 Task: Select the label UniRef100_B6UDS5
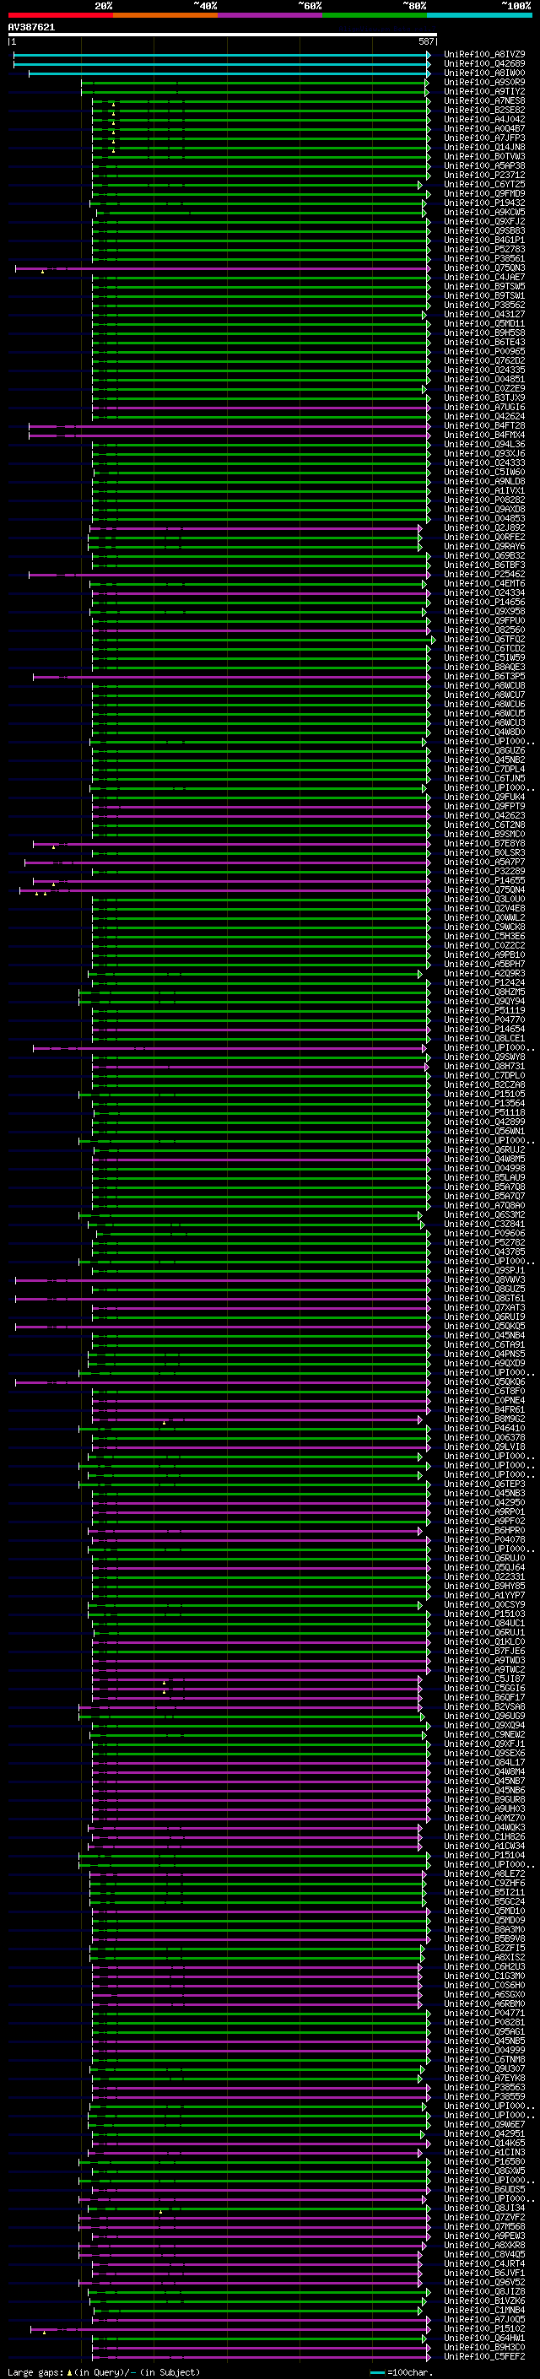tap(484, 2189)
